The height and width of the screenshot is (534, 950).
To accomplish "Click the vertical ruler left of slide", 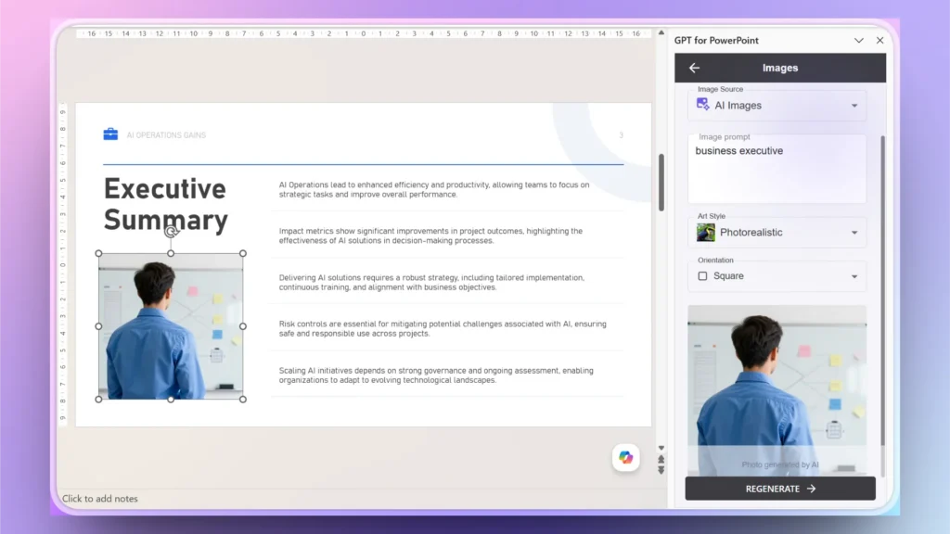I will (x=62, y=264).
